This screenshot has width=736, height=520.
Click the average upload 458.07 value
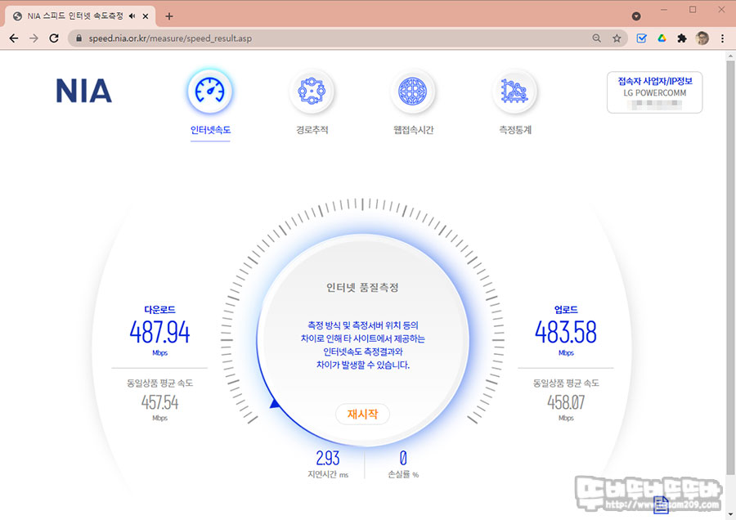tap(566, 402)
